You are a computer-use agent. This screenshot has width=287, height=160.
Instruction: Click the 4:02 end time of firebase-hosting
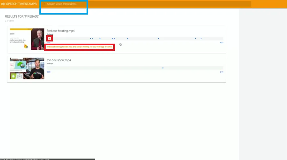point(222,43)
